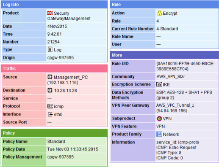Click the Policy Date value field

pyautogui.click(x=77, y=149)
